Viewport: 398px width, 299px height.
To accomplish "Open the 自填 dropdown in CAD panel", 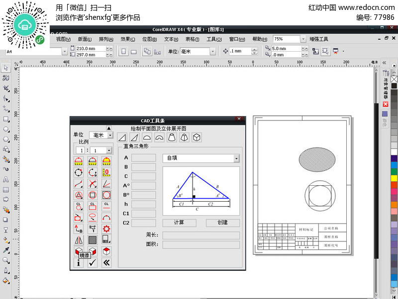I will (x=236, y=158).
